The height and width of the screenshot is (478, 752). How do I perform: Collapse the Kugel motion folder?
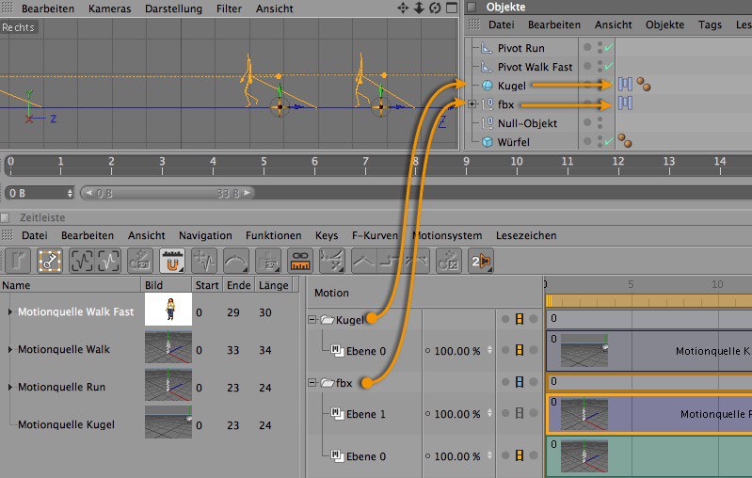point(312,320)
